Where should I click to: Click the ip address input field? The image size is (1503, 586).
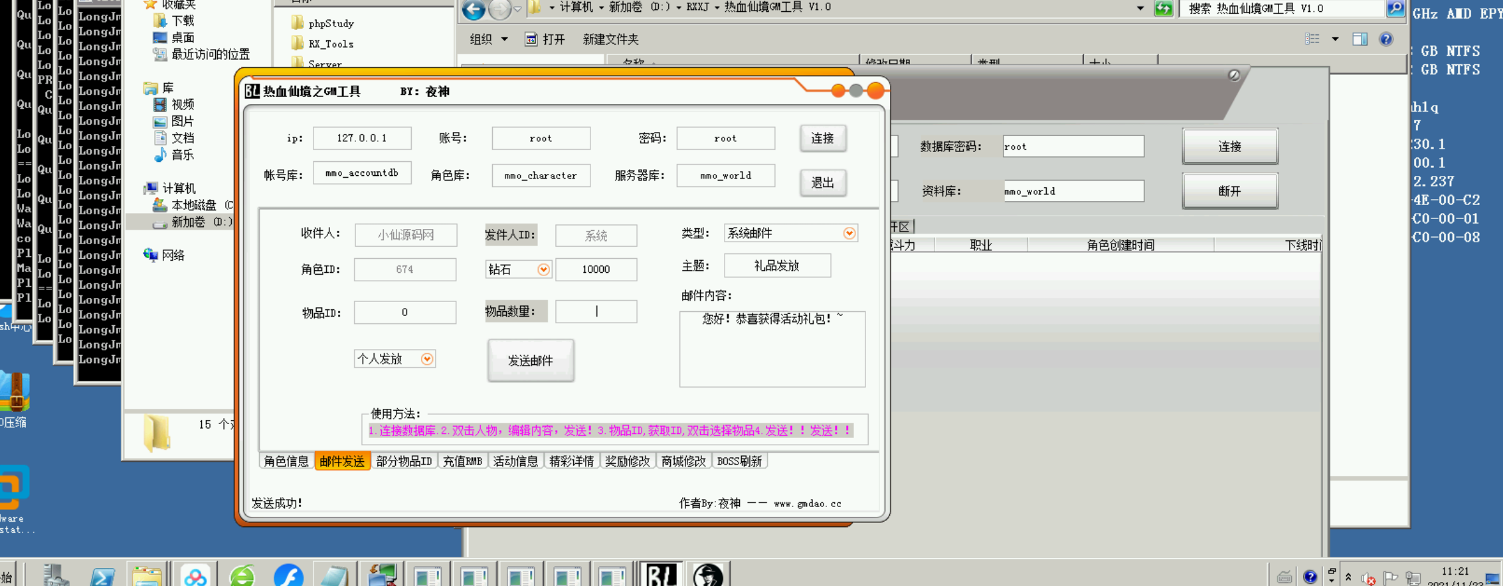click(362, 138)
